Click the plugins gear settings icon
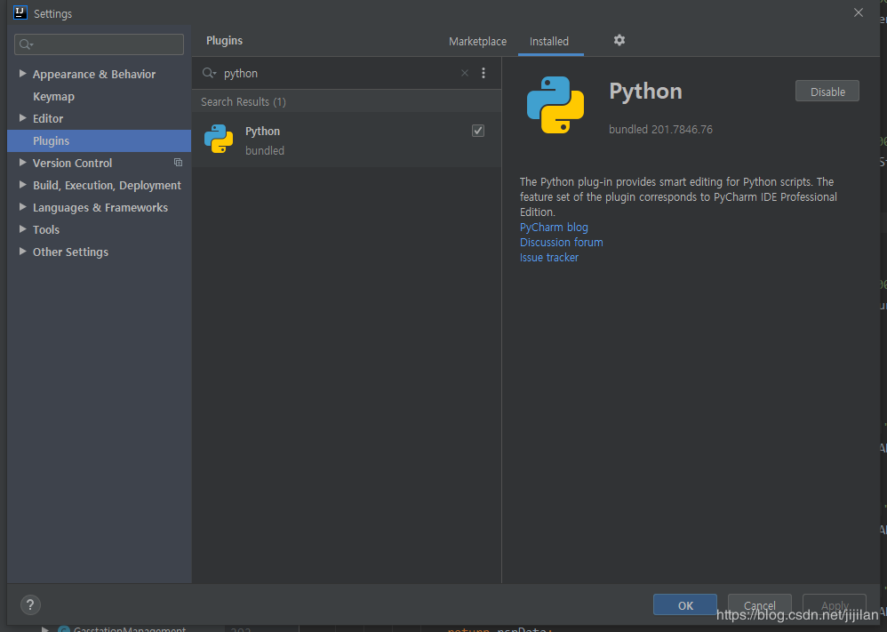Viewport: 887px width, 632px height. click(619, 40)
